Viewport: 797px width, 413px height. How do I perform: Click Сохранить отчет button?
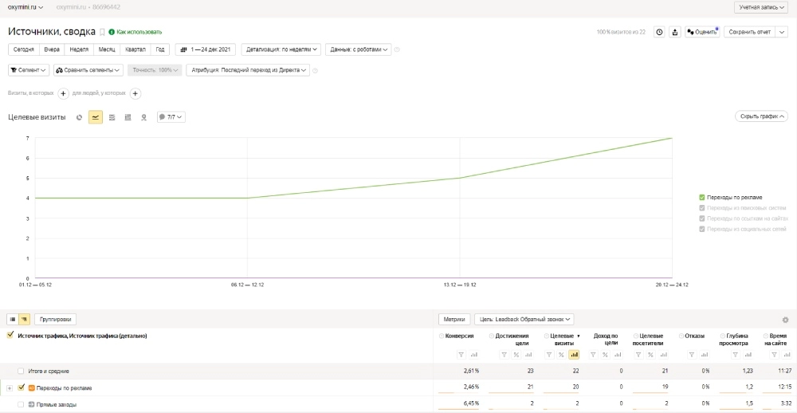pos(750,32)
